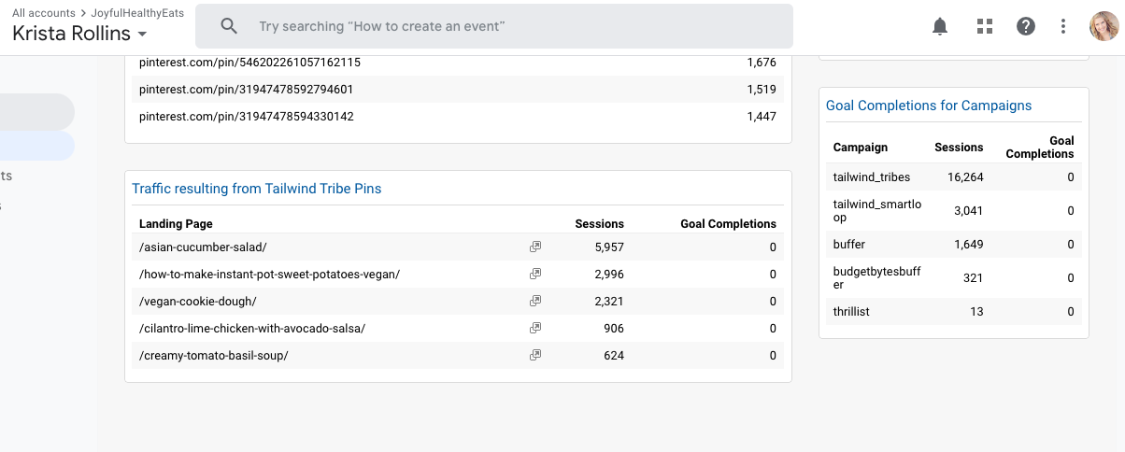
Task: Select the gray sidebar item
Action: tap(37, 112)
